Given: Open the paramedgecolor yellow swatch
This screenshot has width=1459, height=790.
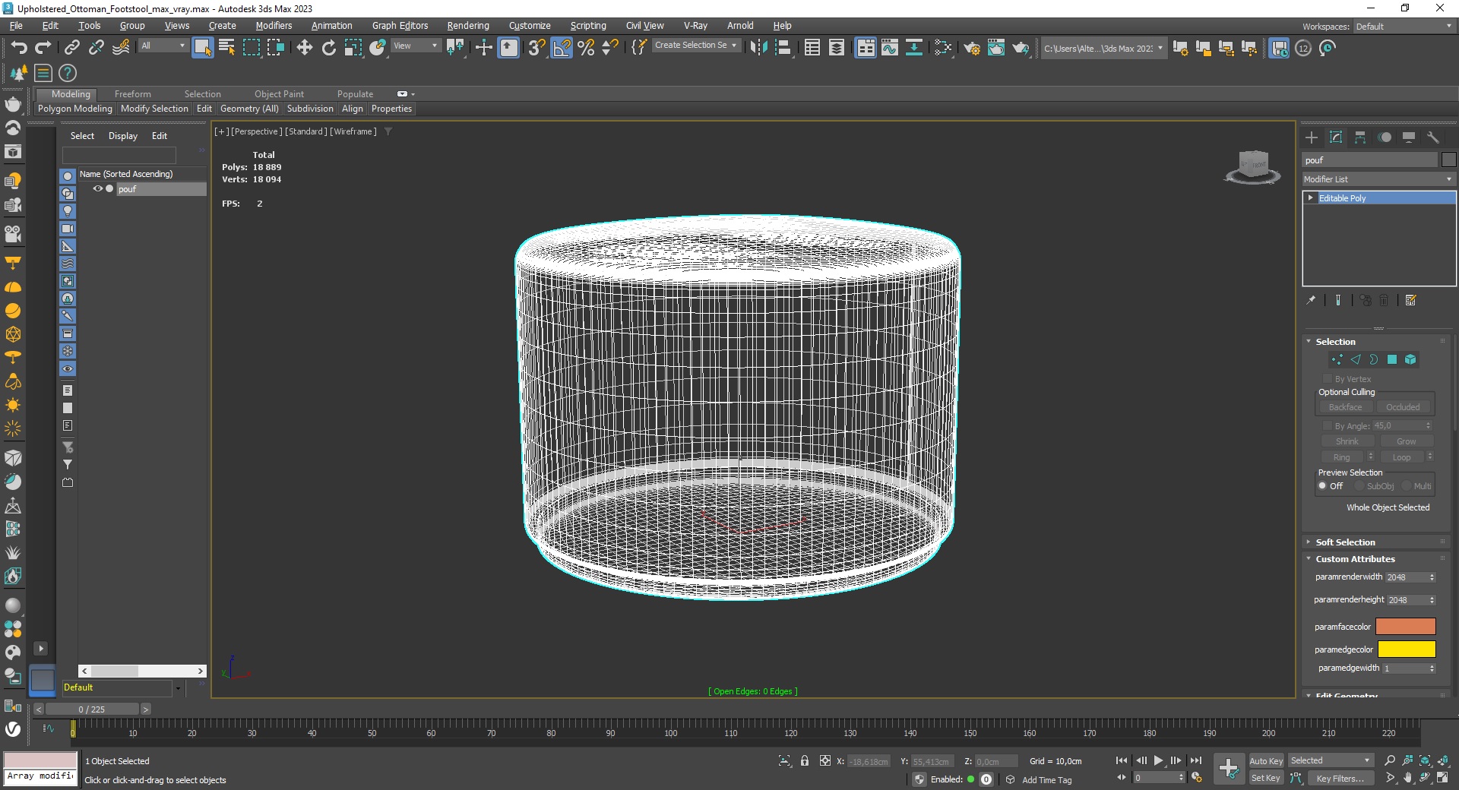Looking at the screenshot, I should [1407, 649].
